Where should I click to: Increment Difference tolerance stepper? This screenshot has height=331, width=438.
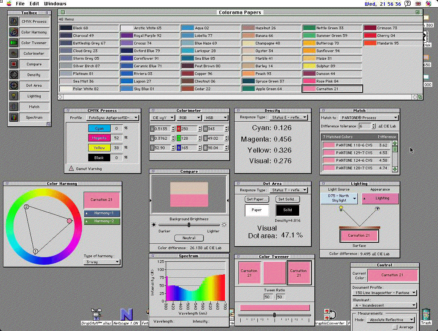tap(374, 124)
